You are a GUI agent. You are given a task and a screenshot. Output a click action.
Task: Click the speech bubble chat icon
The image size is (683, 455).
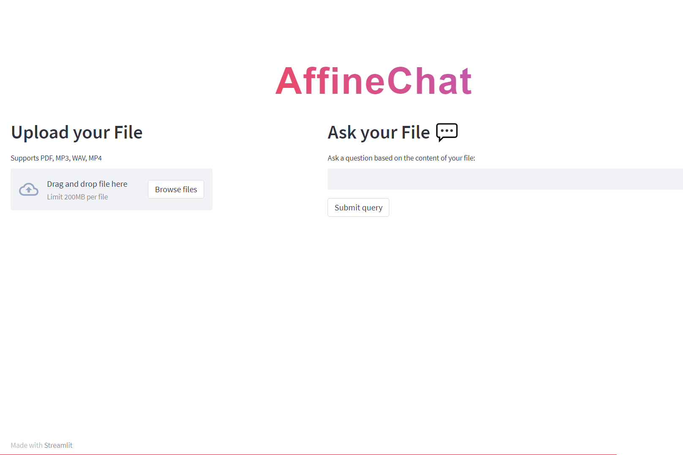tap(447, 132)
